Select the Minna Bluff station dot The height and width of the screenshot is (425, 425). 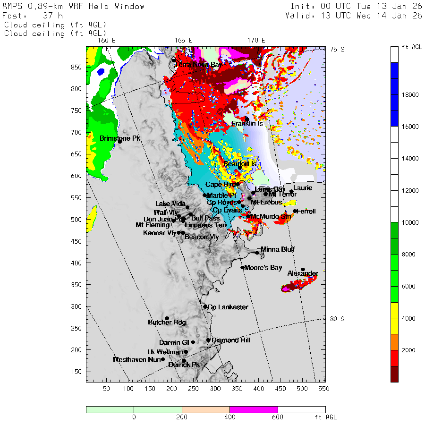pos(257,253)
